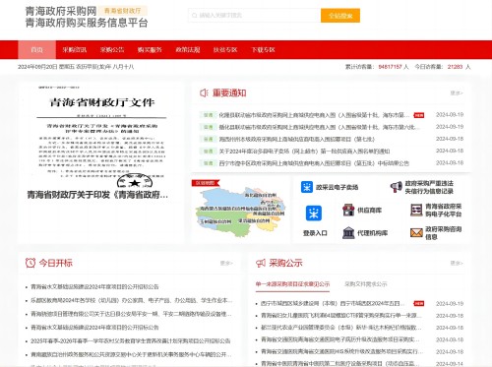Click the magnifier icon in the search box

pos(194,16)
